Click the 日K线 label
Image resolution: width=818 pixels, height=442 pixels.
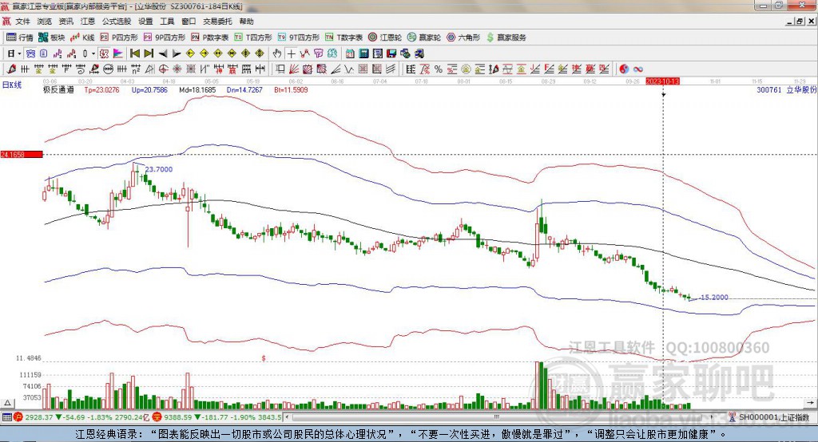(x=12, y=85)
